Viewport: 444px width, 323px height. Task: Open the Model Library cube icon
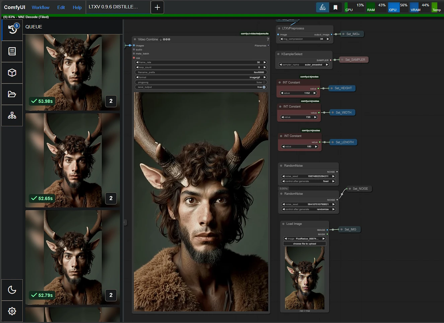click(12, 73)
